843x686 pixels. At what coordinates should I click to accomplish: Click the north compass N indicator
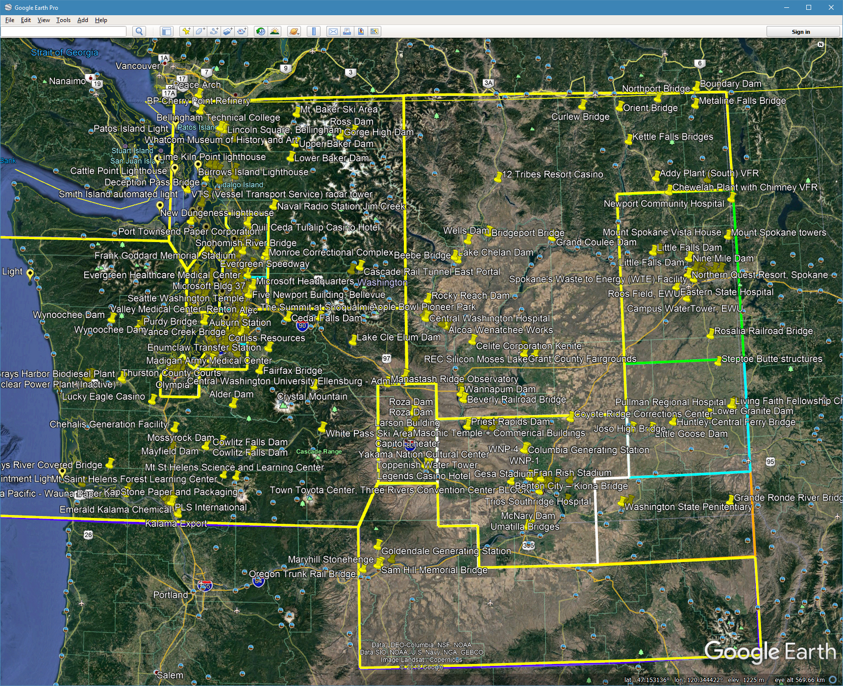(x=820, y=44)
